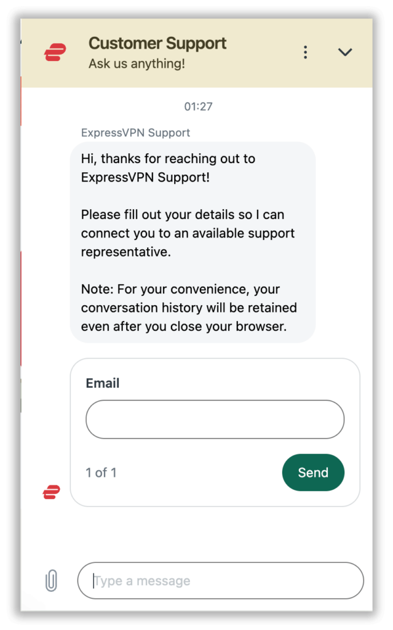
Task: Select the Customer Support header title
Action: (x=157, y=43)
